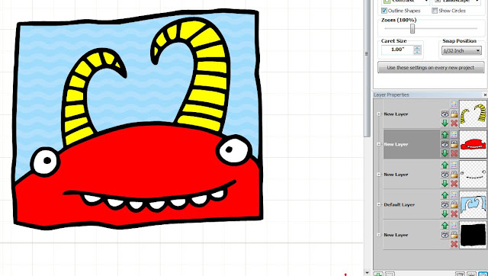Decrease the Caret Size with down stepper
The image size is (488, 276).
[417, 52]
